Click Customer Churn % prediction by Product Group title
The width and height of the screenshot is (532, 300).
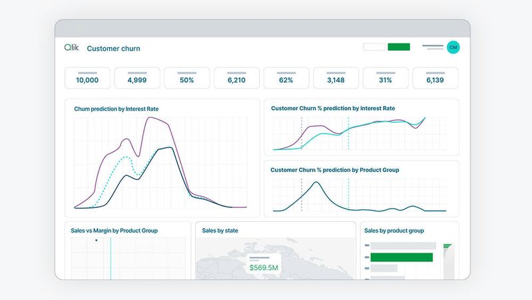334,170
